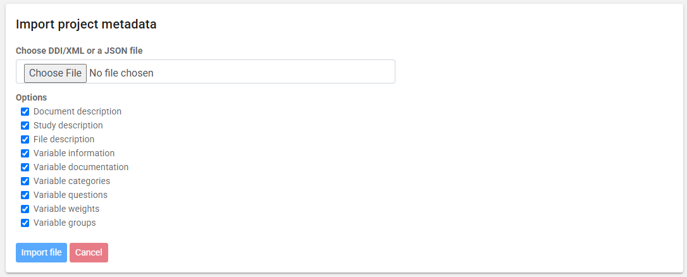Uncheck the Document description checkbox
This screenshot has height=277, width=687.
pos(25,112)
